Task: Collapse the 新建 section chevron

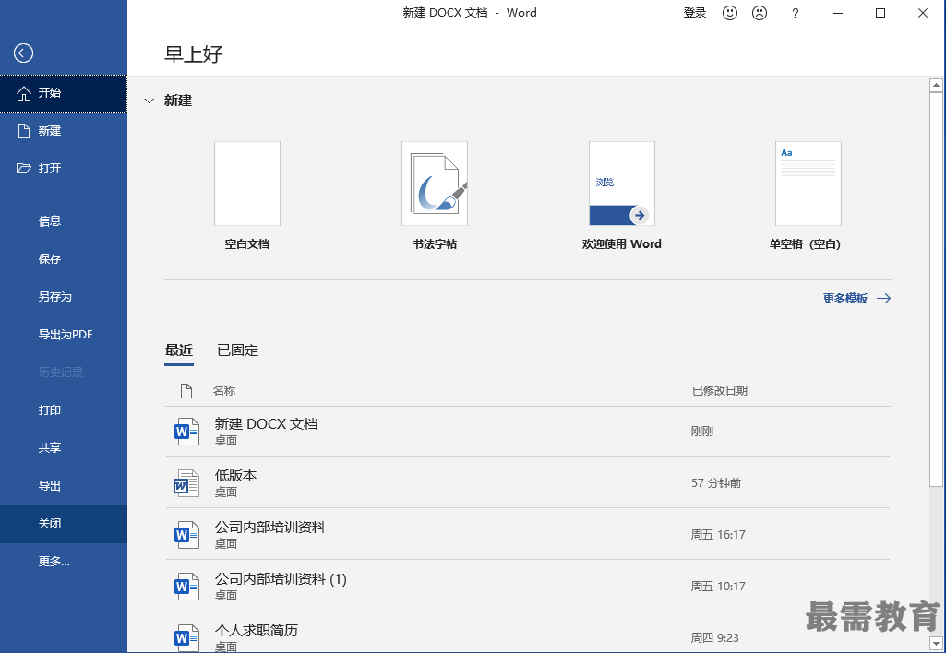Action: [149, 101]
